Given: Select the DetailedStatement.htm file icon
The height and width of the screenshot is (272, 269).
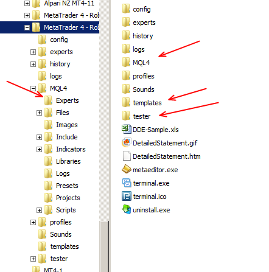Looking at the screenshot, I should (127, 156).
